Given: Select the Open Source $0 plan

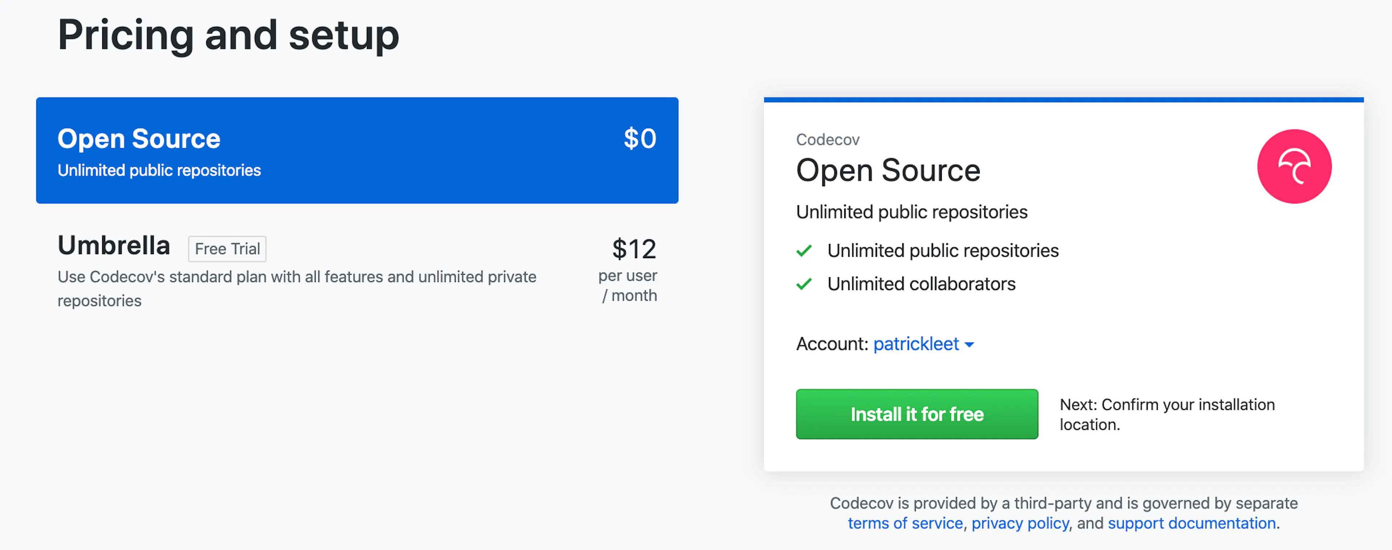Looking at the screenshot, I should click(357, 151).
